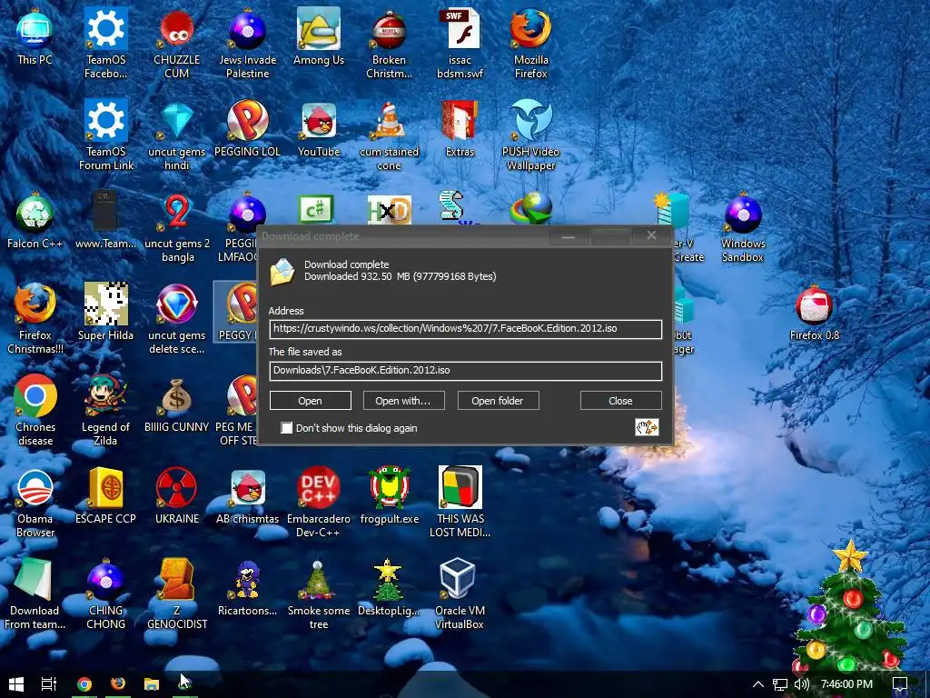
Task: Select the ESCAPE CCP desktop icon
Action: click(105, 496)
